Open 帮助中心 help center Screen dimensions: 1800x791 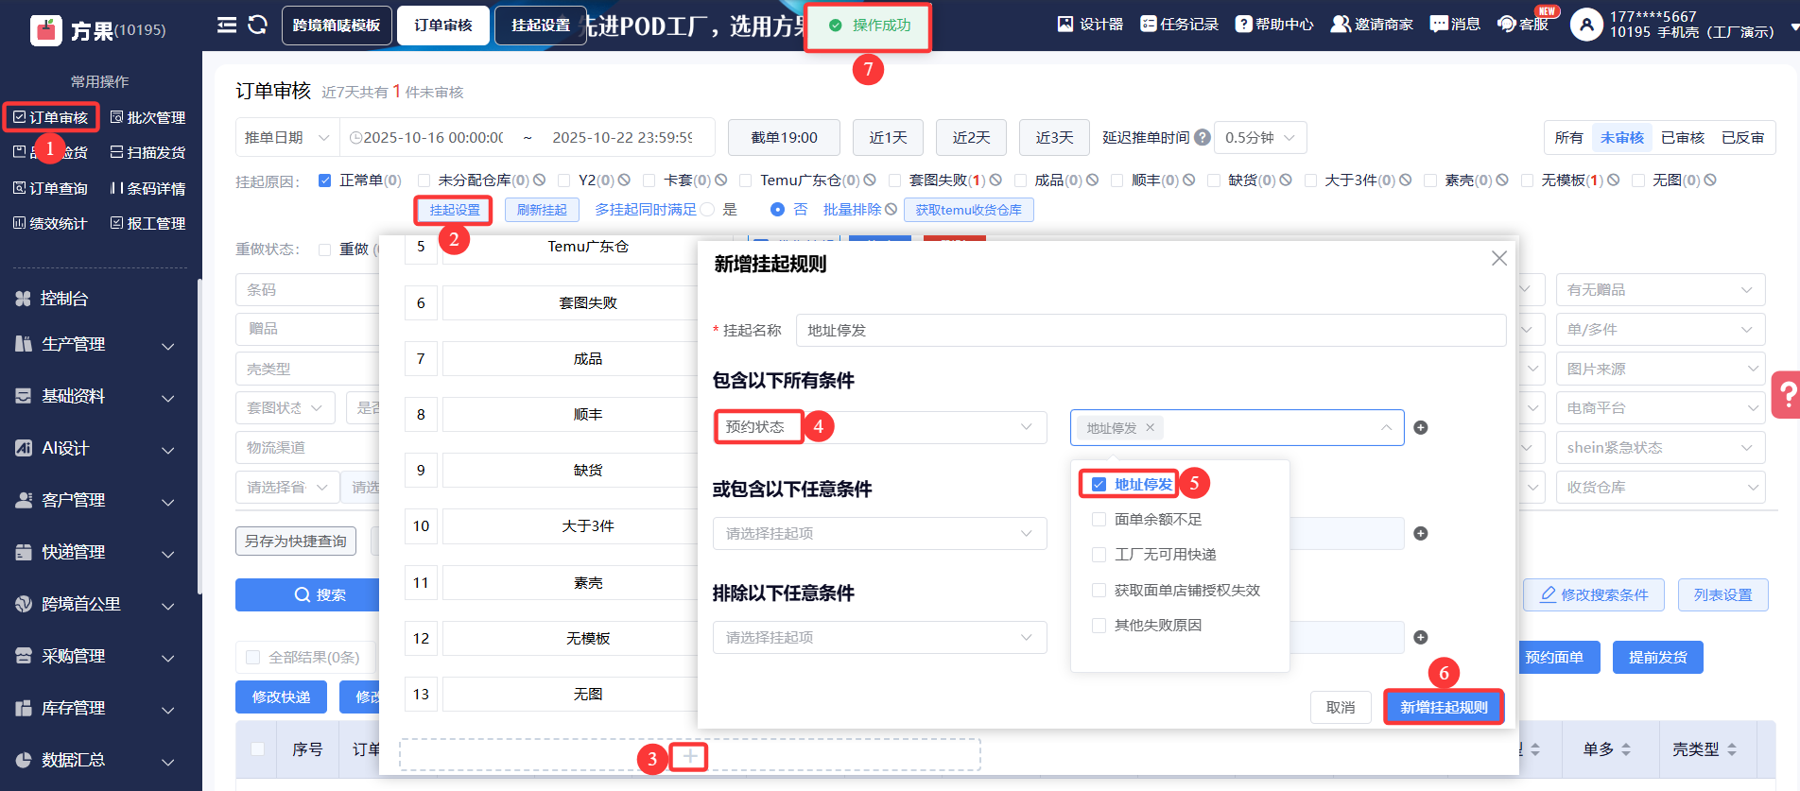pos(1274,25)
